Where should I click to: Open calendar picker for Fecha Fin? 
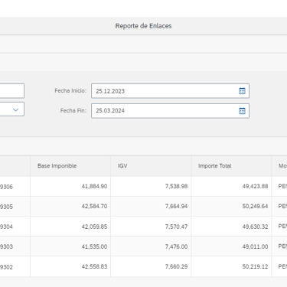[242, 111]
